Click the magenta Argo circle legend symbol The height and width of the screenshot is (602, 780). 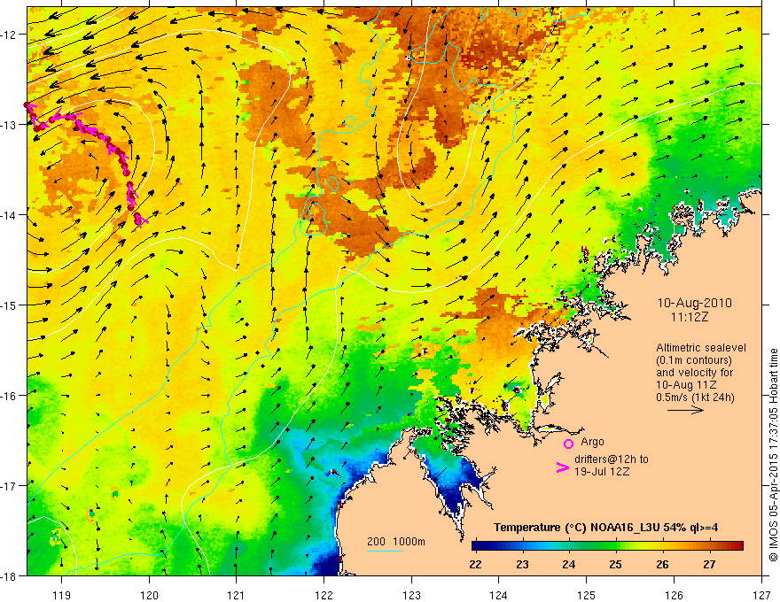tap(568, 444)
